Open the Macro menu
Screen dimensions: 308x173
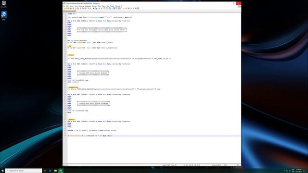[x=104, y=6]
